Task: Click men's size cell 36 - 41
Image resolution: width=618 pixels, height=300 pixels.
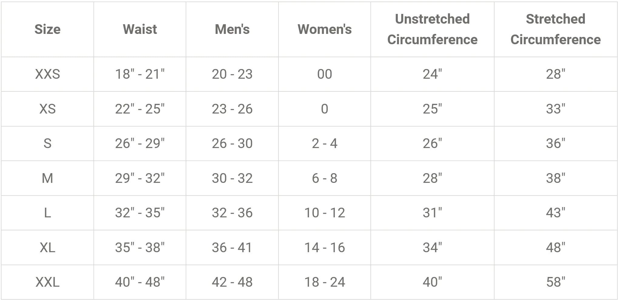Action: [x=232, y=248]
